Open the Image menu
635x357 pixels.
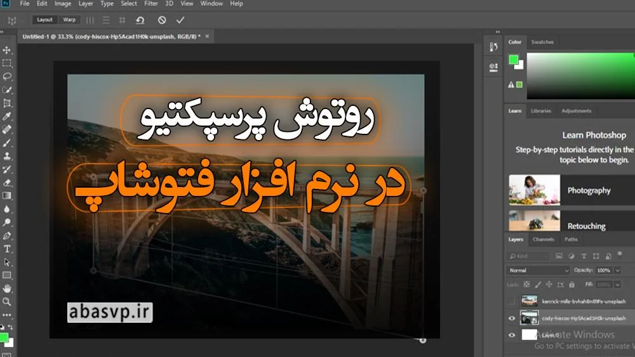pyautogui.click(x=63, y=4)
